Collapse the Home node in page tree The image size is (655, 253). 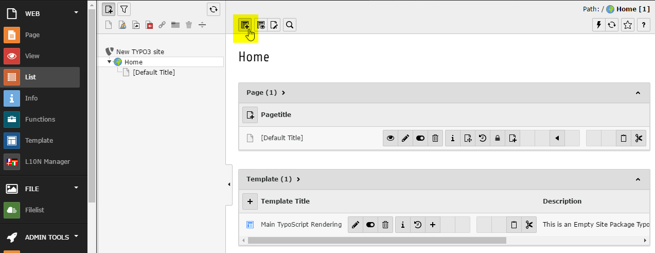click(x=109, y=62)
